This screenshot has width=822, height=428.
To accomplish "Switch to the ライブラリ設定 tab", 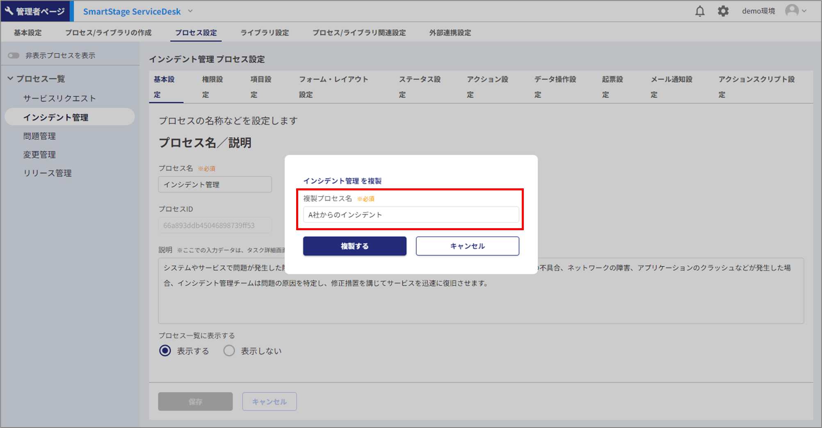I will point(265,33).
